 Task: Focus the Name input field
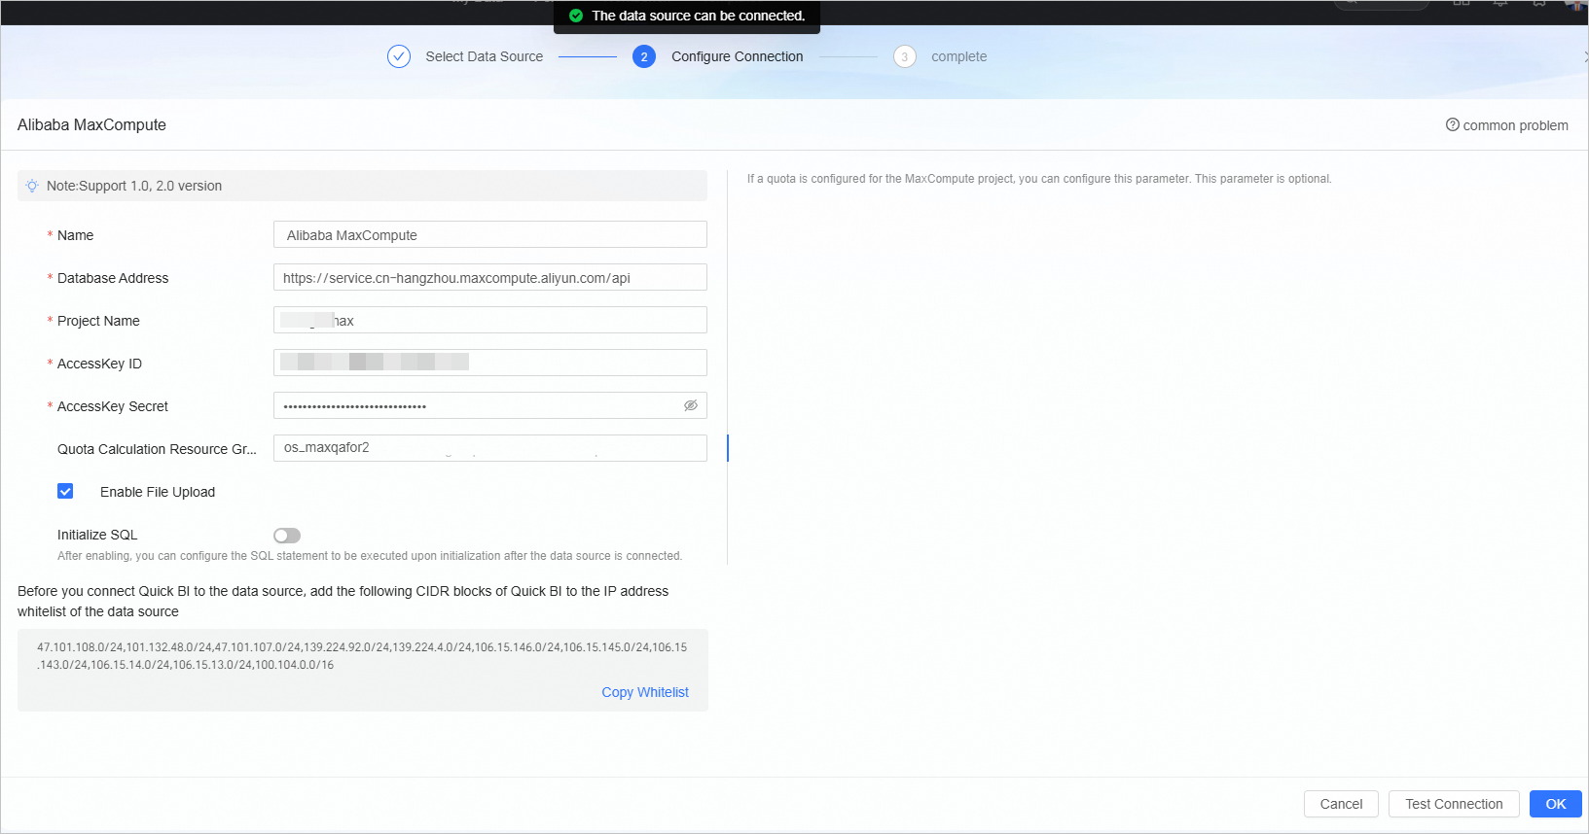[490, 235]
